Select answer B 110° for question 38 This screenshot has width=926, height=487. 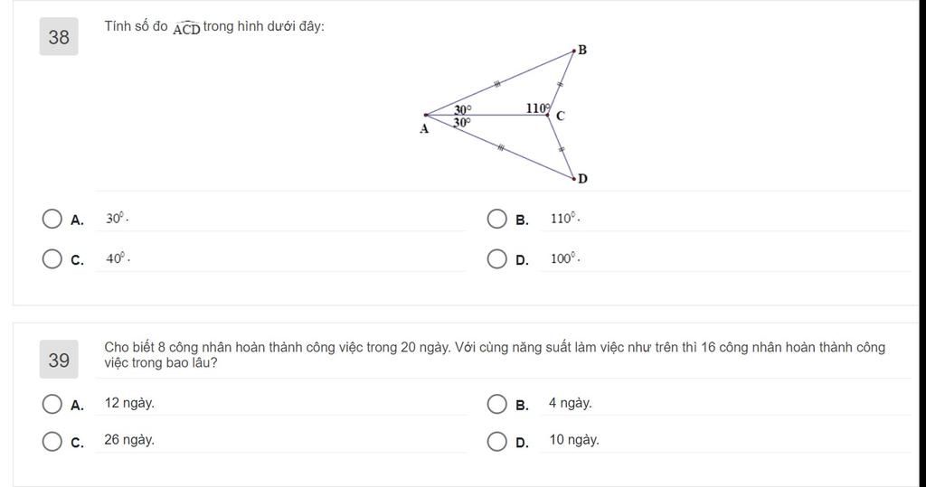click(496, 219)
